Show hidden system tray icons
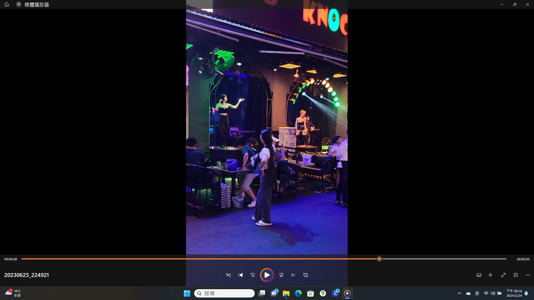Screen dimensions: 534x300 tap(459, 293)
